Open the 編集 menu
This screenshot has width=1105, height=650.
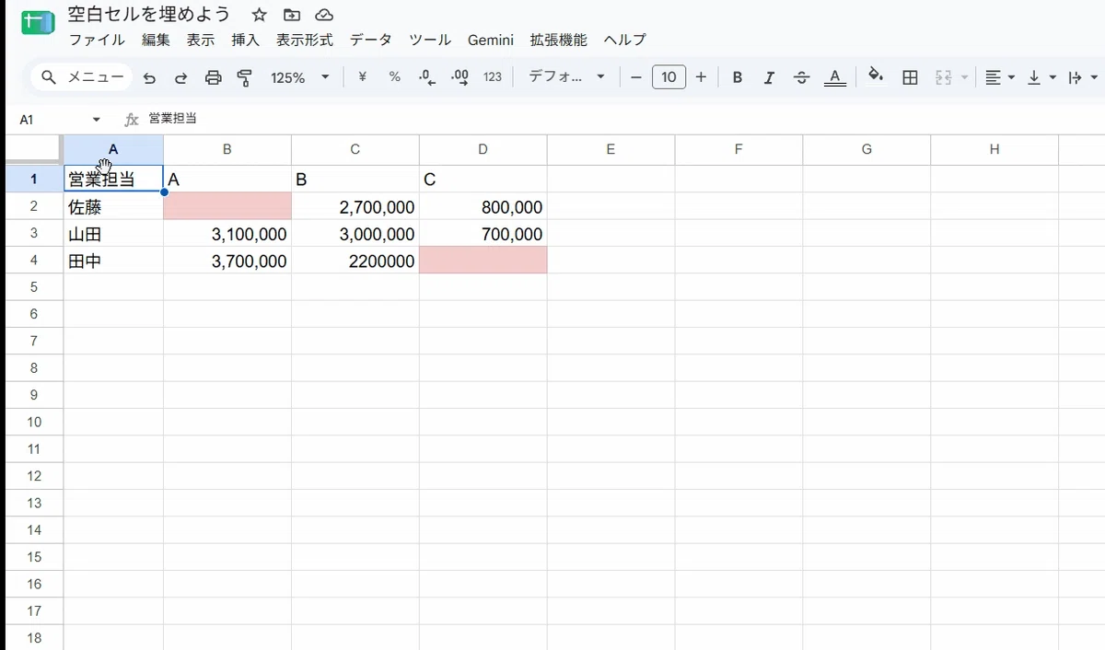(x=156, y=41)
